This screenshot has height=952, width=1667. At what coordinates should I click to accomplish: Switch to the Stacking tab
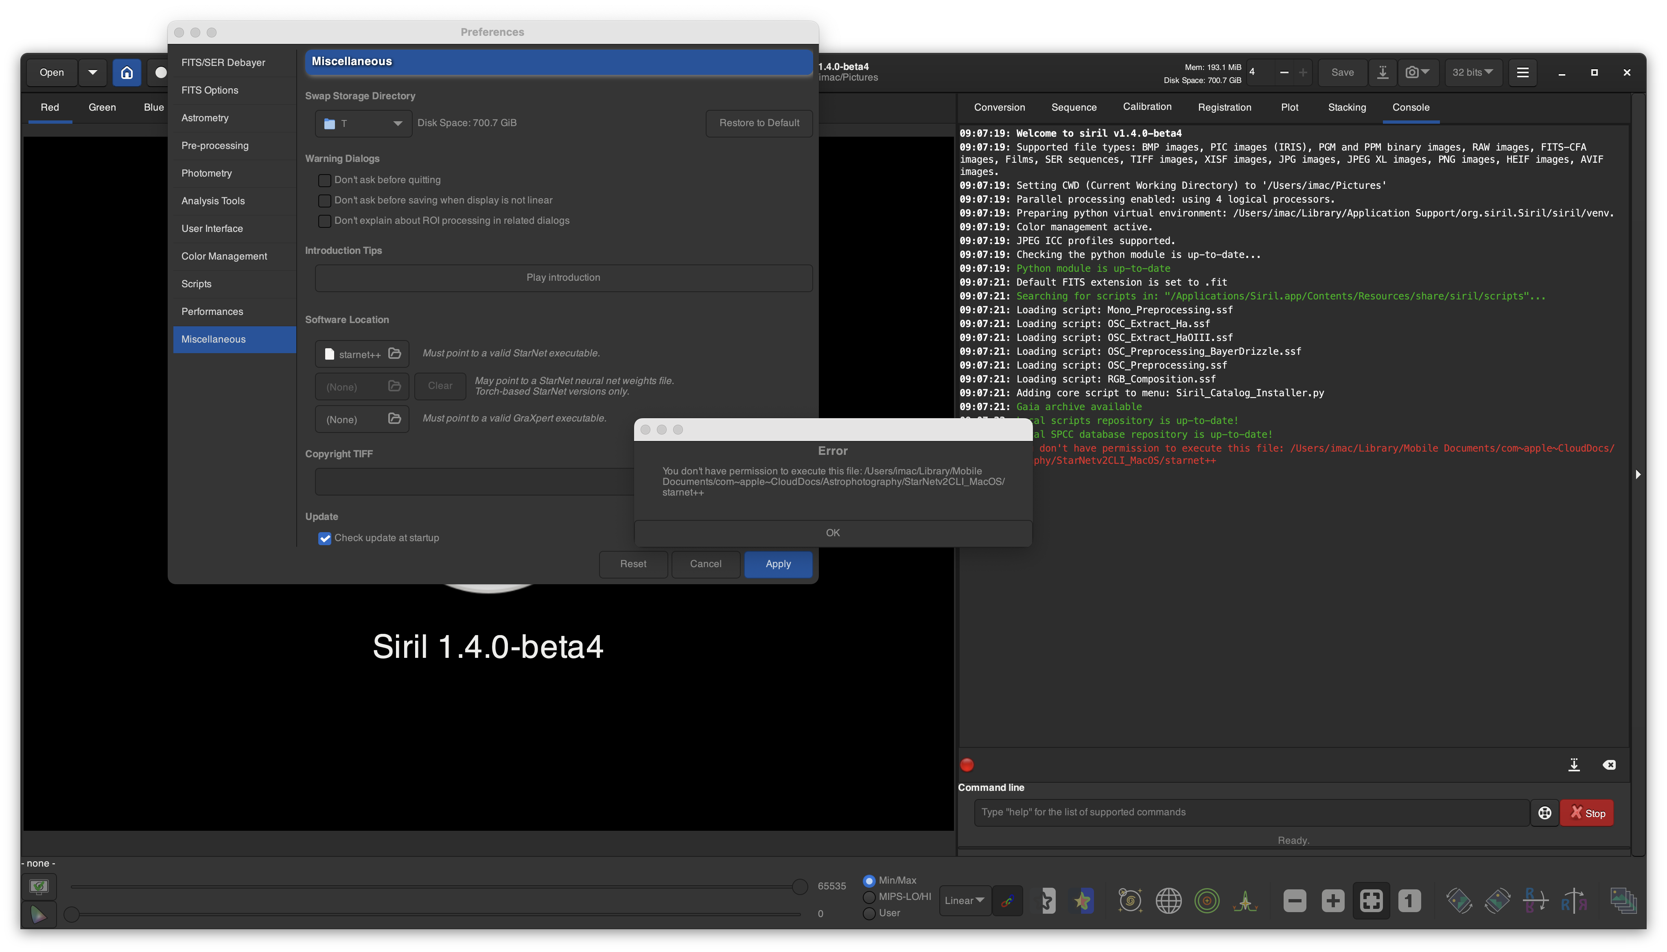point(1347,107)
